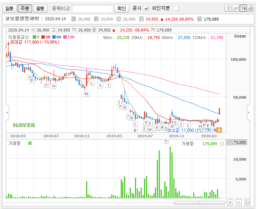Zoom out with the minus icon
The image size is (258, 209).
click(239, 202)
